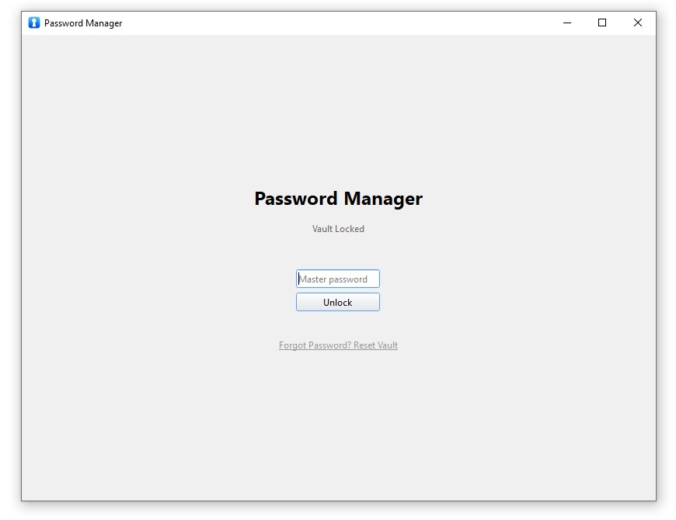
Task: Close the Password Manager window
Action: [638, 23]
